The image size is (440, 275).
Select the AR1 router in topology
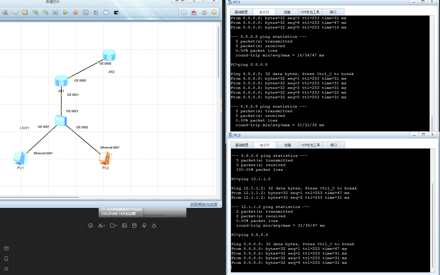pyautogui.click(x=61, y=81)
